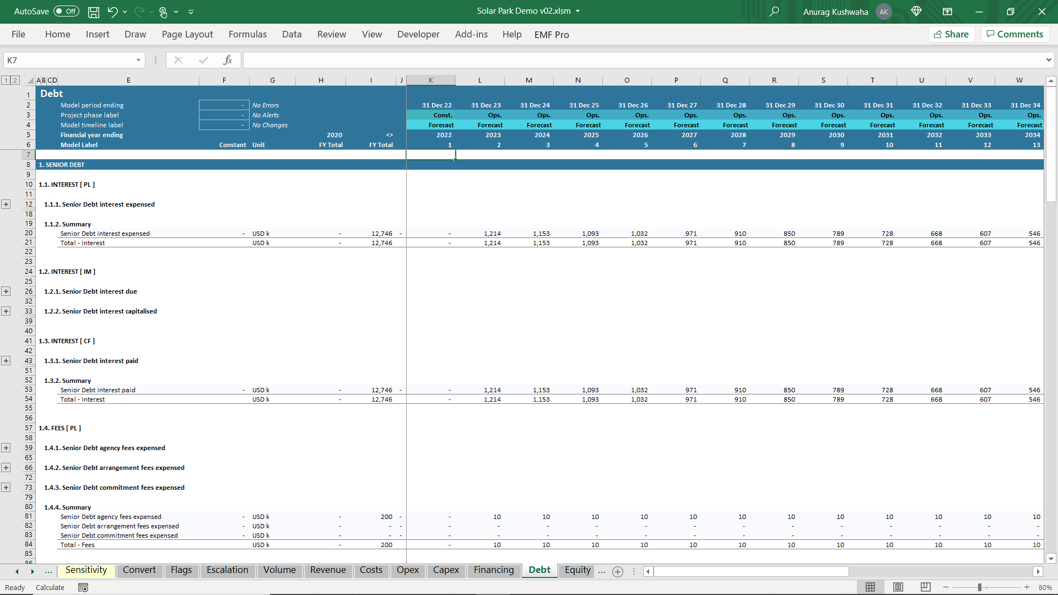The image size is (1058, 595).
Task: Expand group at row 12 Senior Debt interest expensed
Action: tap(6, 204)
